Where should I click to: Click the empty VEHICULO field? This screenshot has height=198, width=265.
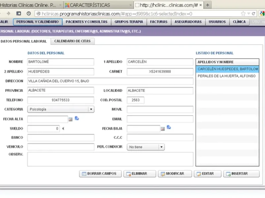(61, 147)
